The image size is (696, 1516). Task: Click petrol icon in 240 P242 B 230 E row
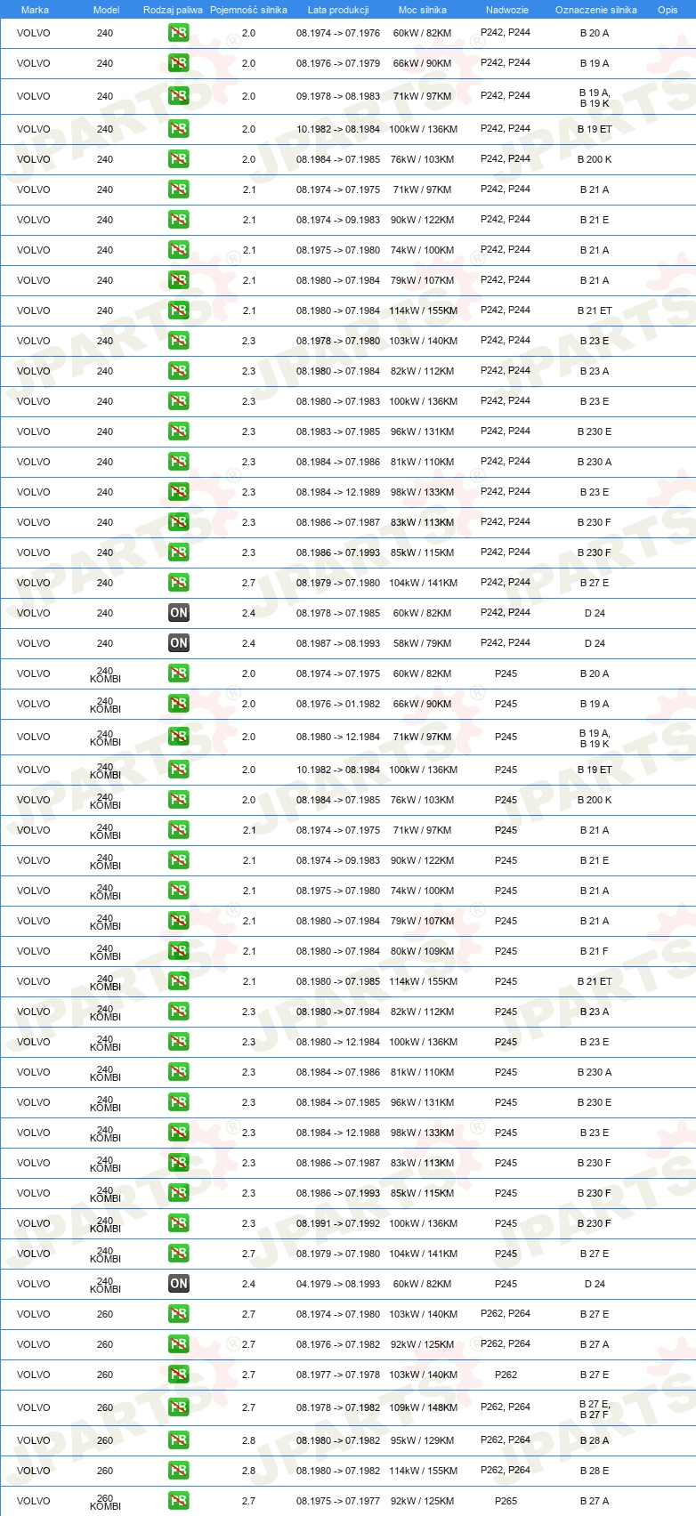coord(179,431)
